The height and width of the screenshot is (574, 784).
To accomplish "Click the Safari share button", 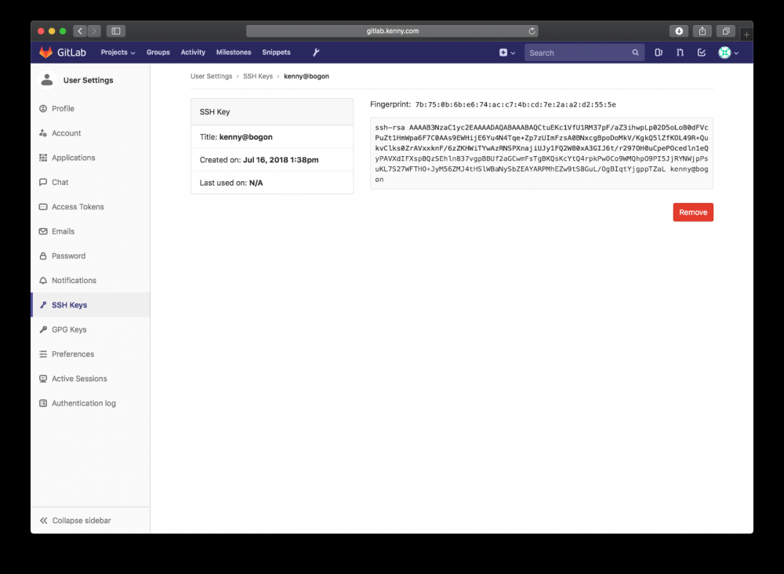I will pos(702,31).
